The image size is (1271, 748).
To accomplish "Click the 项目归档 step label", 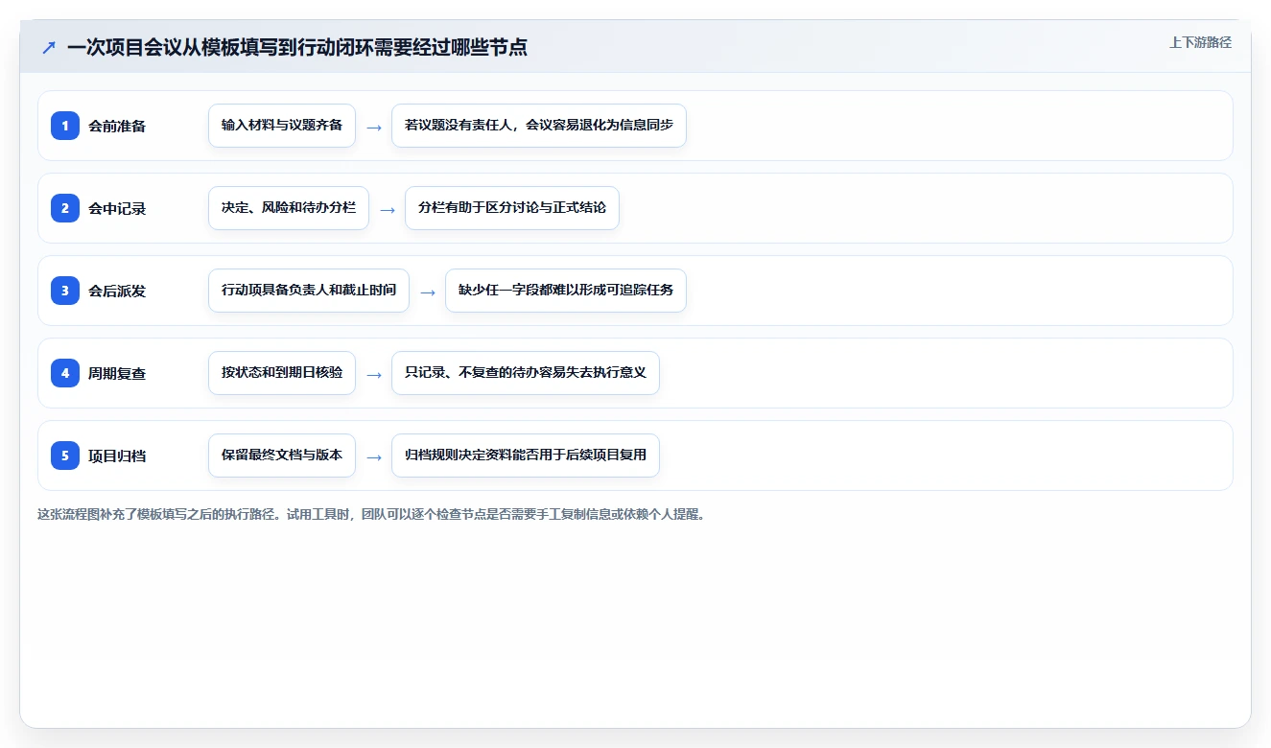I will tap(117, 456).
